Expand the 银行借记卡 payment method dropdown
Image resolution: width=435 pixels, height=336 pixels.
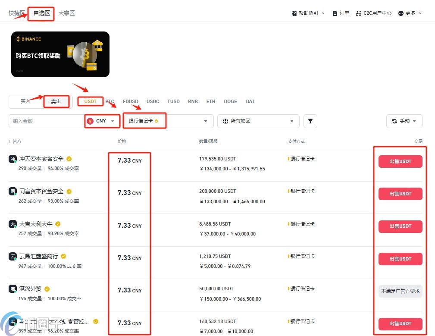click(x=206, y=121)
